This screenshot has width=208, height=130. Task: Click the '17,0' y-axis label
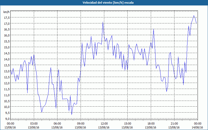point(7,23)
